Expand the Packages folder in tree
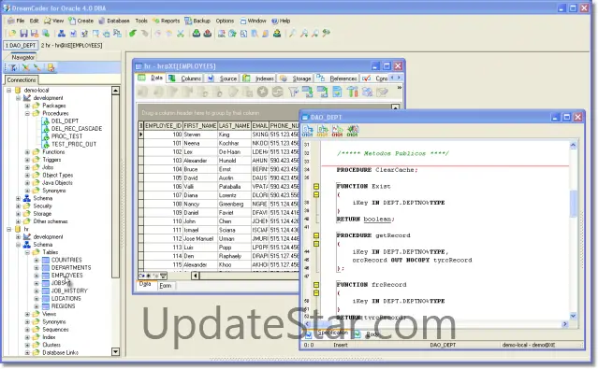The image size is (598, 369). (x=27, y=106)
